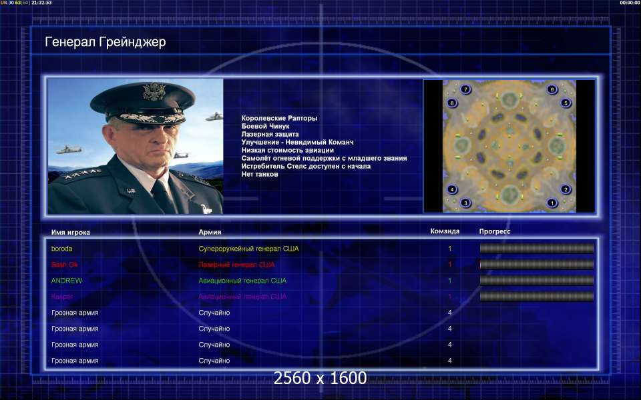Click start position 2 on the minimap

click(566, 189)
